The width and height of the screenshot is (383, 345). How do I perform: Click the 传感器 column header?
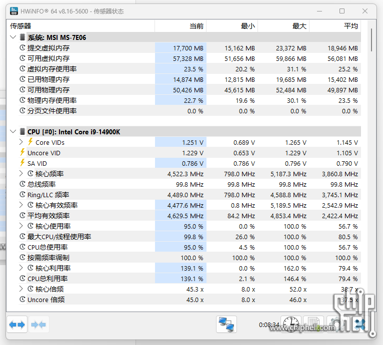click(x=81, y=26)
